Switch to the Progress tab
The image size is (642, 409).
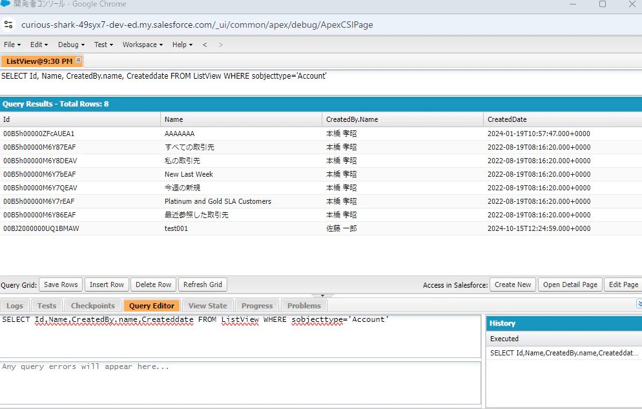(x=256, y=306)
